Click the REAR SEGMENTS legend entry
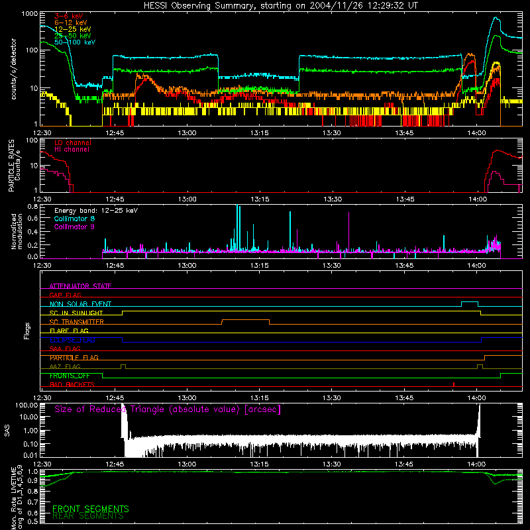Screen dimensions: 530x530 click(88, 516)
